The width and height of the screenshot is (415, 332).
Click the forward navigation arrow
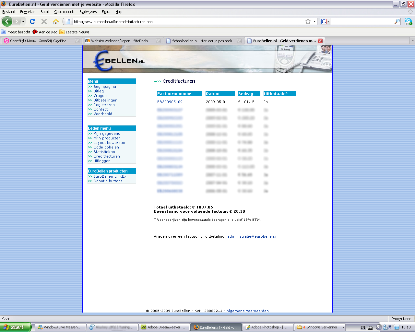coord(17,21)
